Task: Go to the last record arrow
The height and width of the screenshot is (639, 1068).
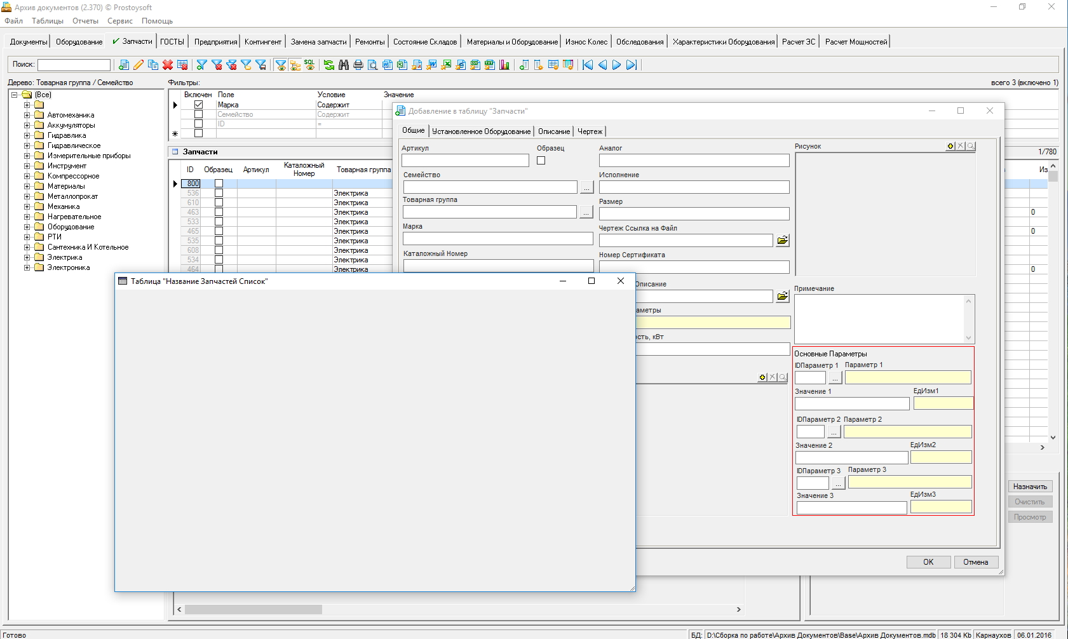Action: pos(631,65)
